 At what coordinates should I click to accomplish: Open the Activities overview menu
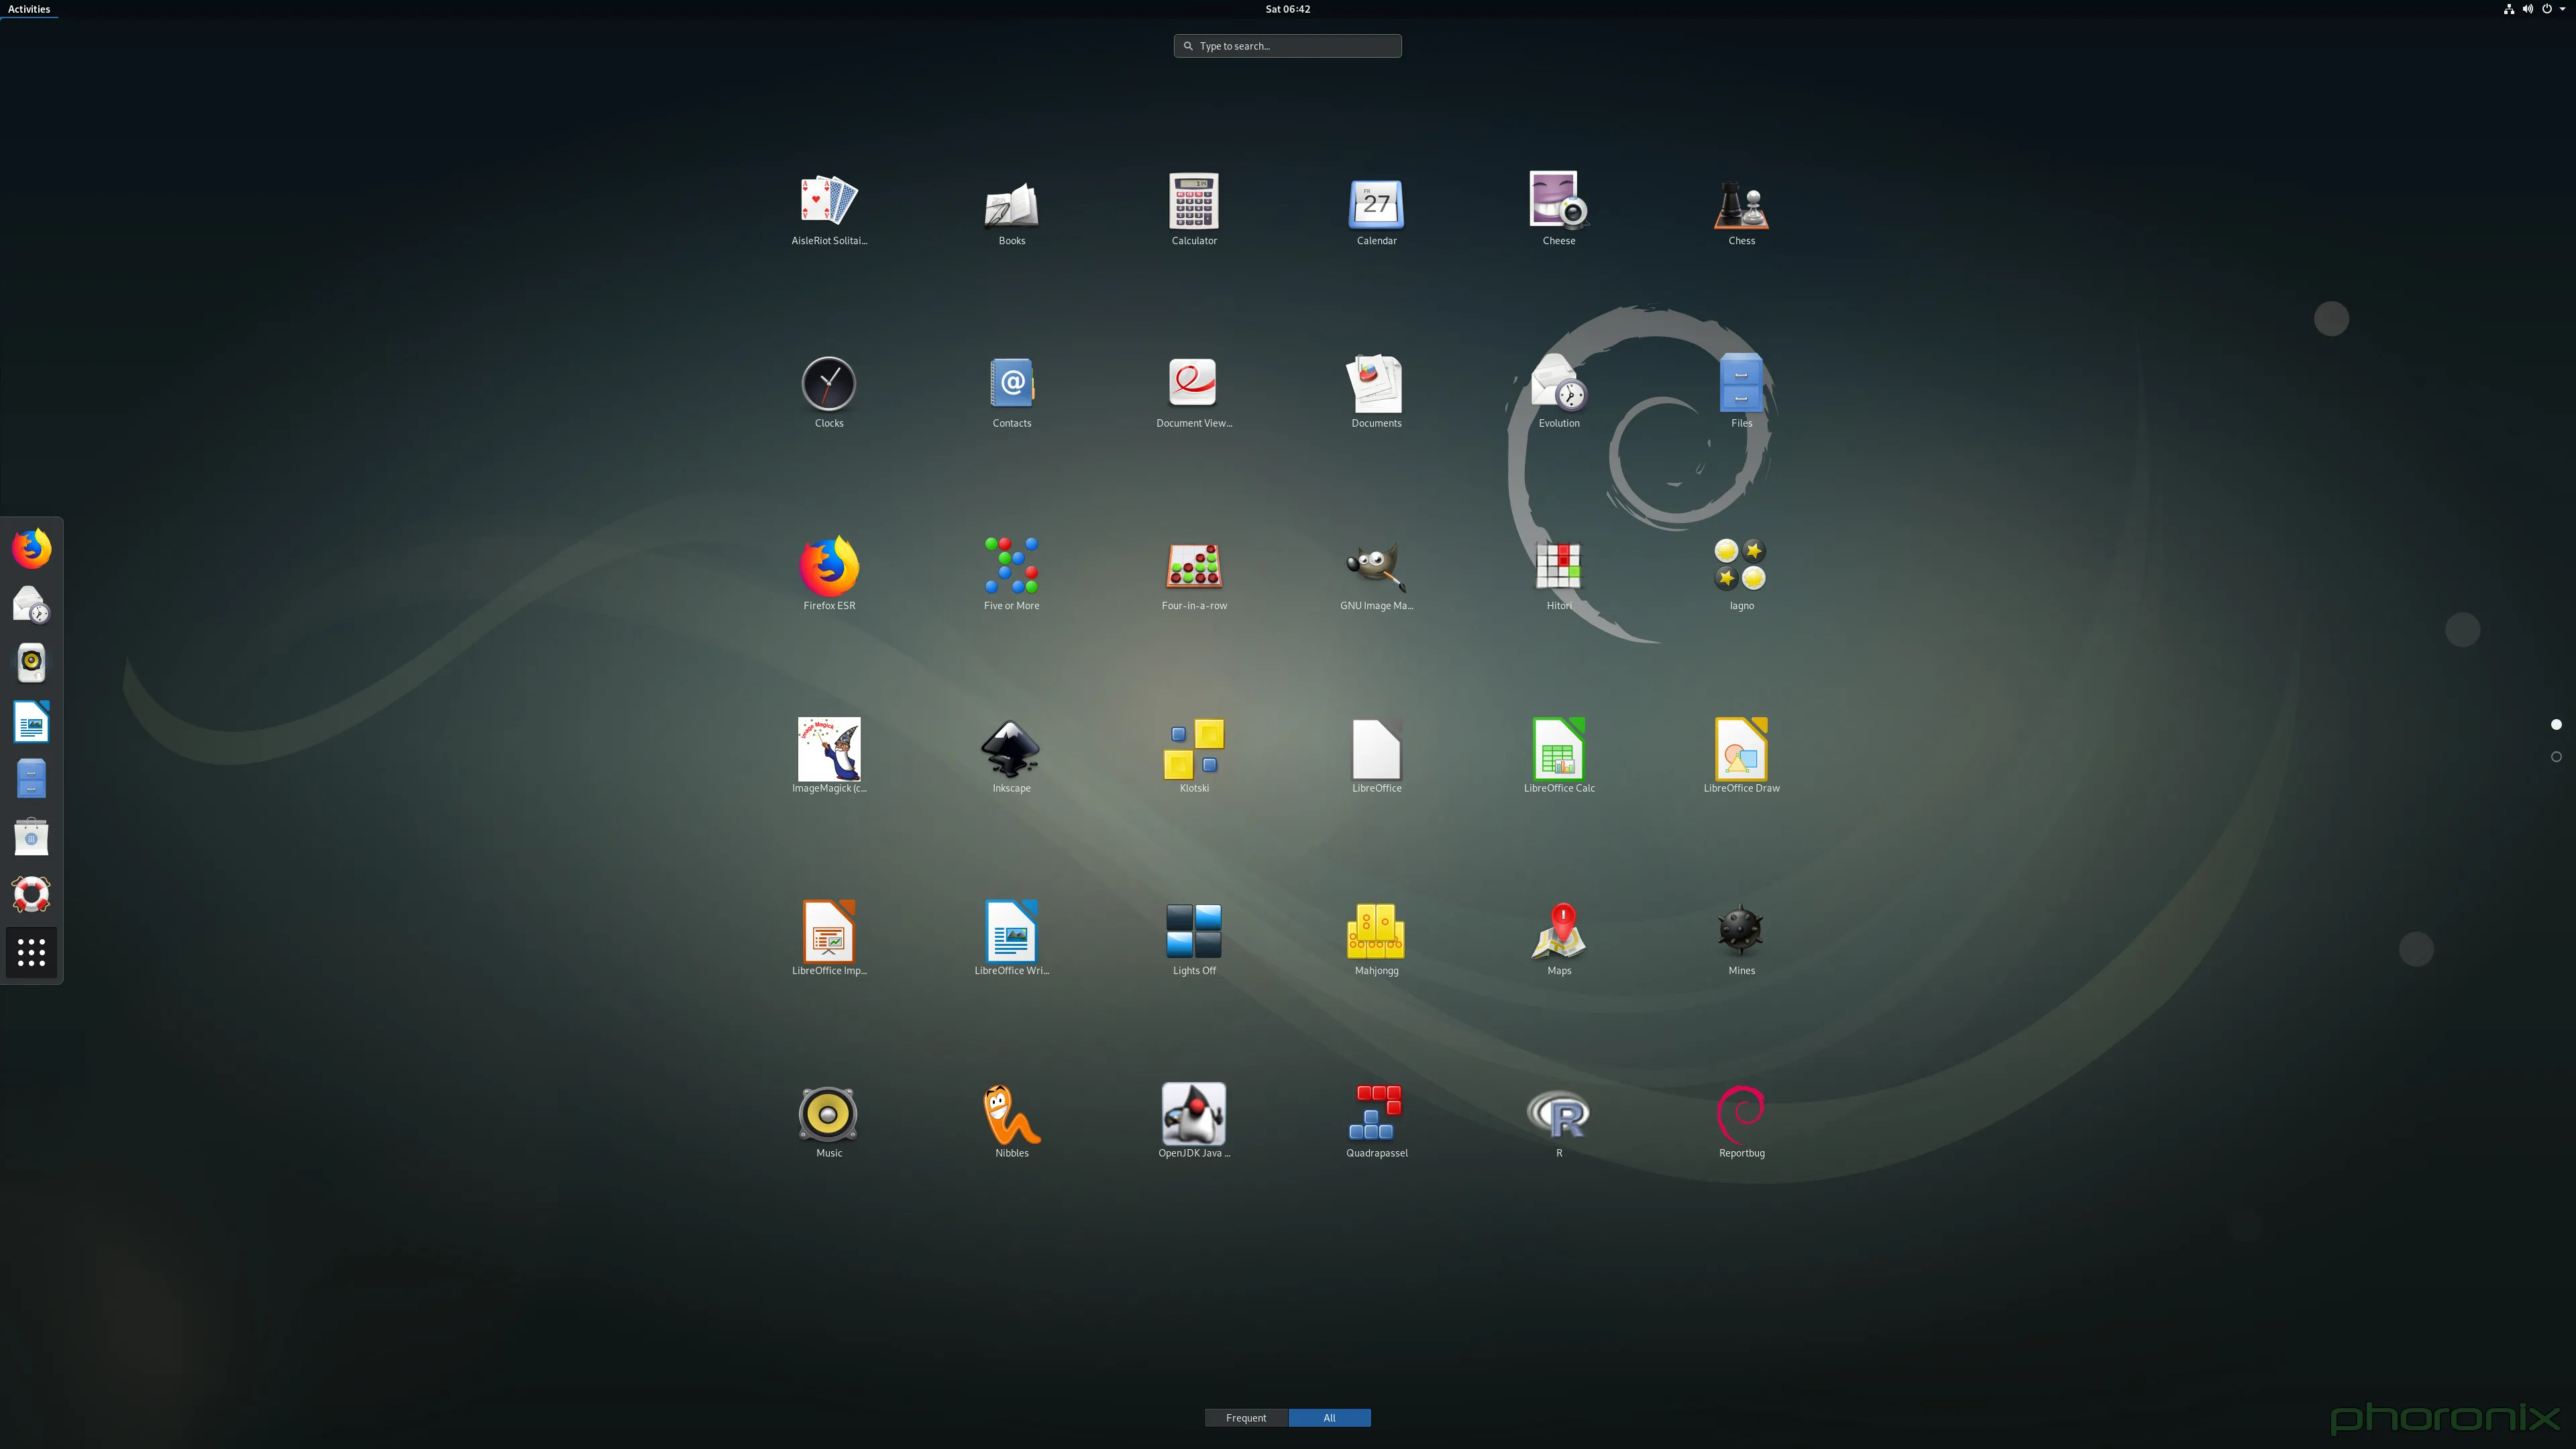27,9
